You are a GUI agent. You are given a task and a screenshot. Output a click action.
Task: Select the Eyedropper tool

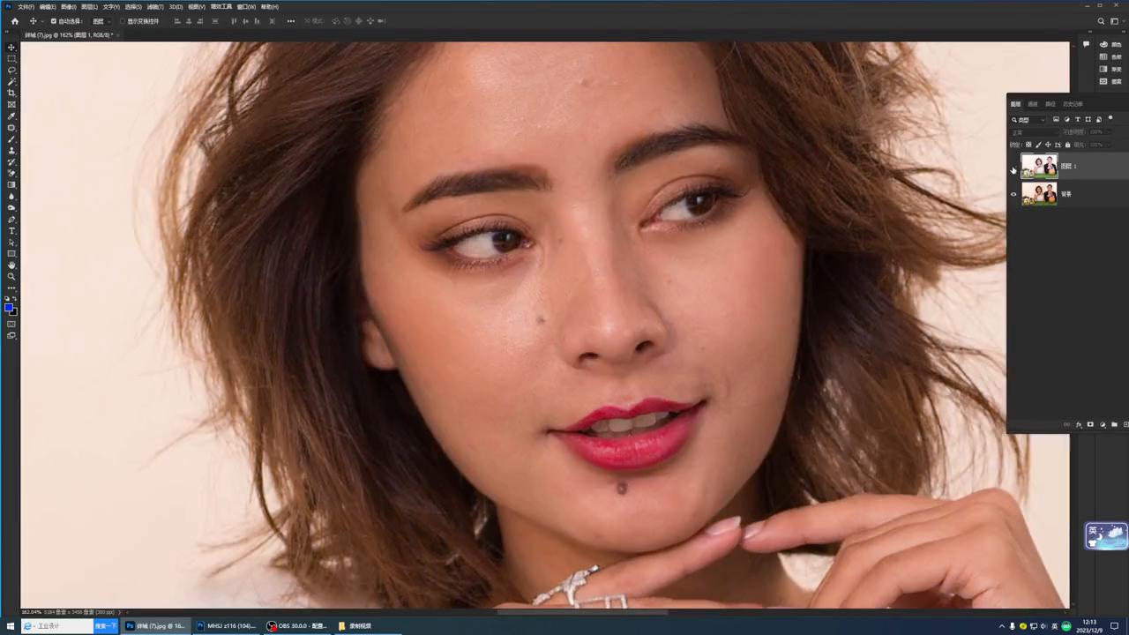(11, 116)
